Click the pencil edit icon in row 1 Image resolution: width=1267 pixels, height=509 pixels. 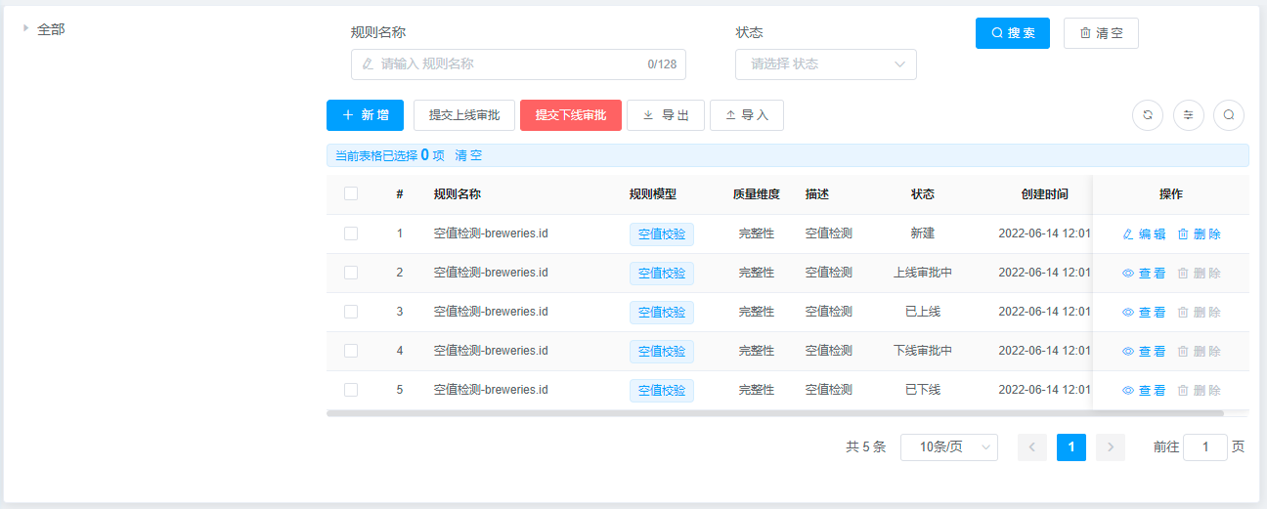(1128, 234)
